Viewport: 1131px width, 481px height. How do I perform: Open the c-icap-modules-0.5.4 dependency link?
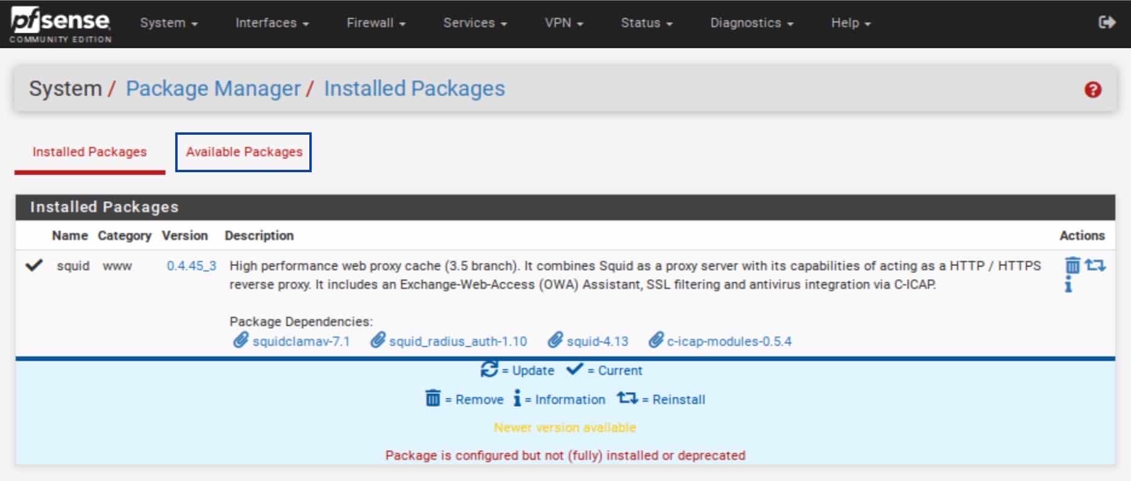pyautogui.click(x=729, y=341)
